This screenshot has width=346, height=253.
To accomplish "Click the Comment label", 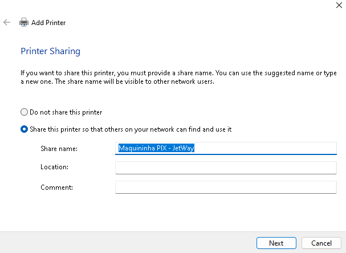I will pos(56,187).
